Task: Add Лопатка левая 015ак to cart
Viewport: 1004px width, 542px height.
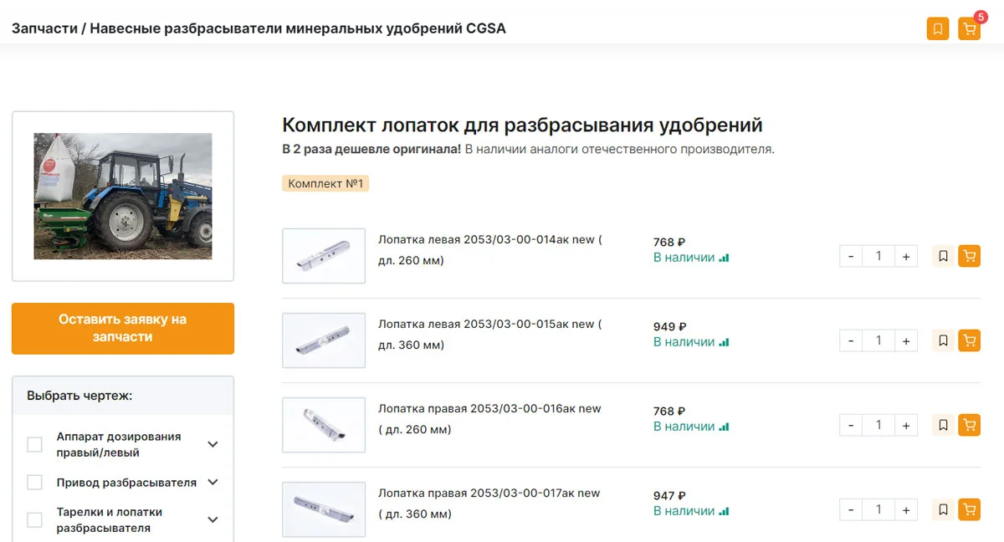Action: pos(969,340)
